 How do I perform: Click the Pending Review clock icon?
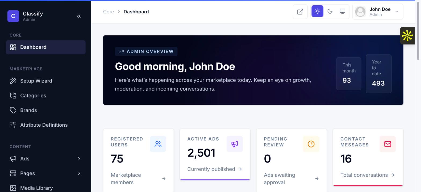[x=311, y=144]
